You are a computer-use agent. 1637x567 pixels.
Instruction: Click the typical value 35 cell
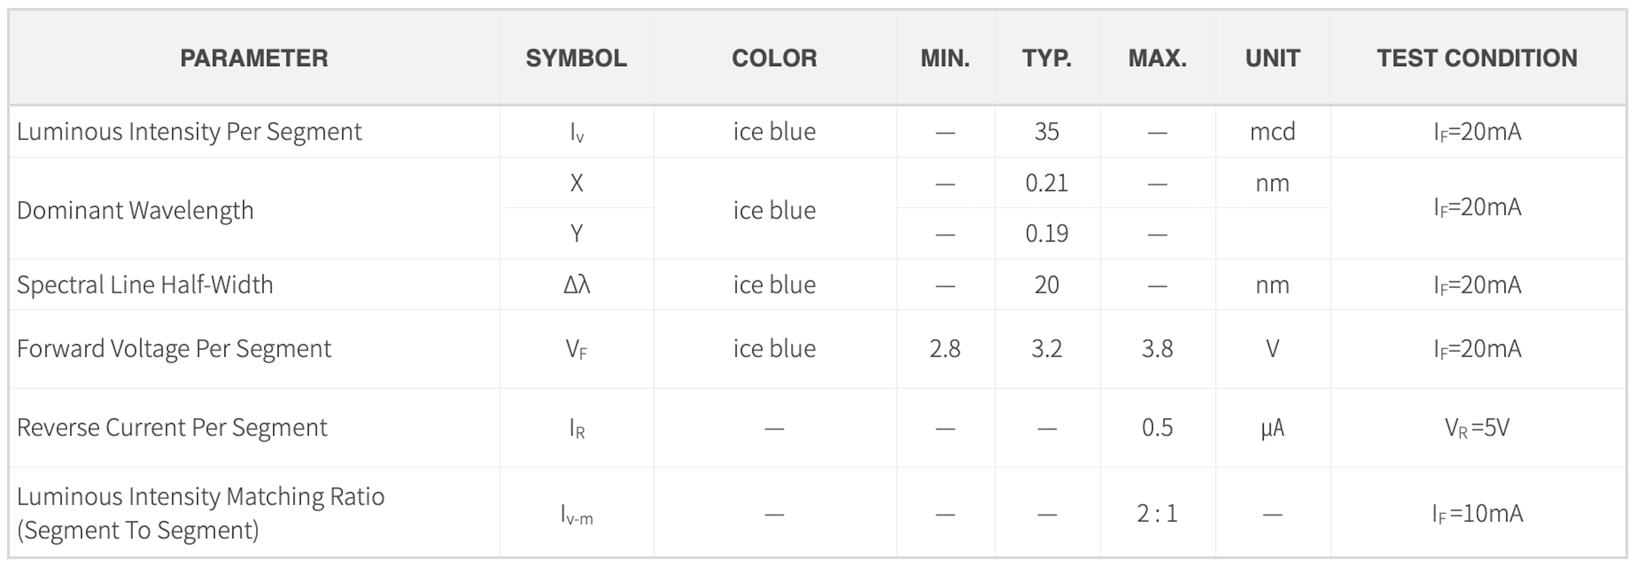pyautogui.click(x=1047, y=132)
